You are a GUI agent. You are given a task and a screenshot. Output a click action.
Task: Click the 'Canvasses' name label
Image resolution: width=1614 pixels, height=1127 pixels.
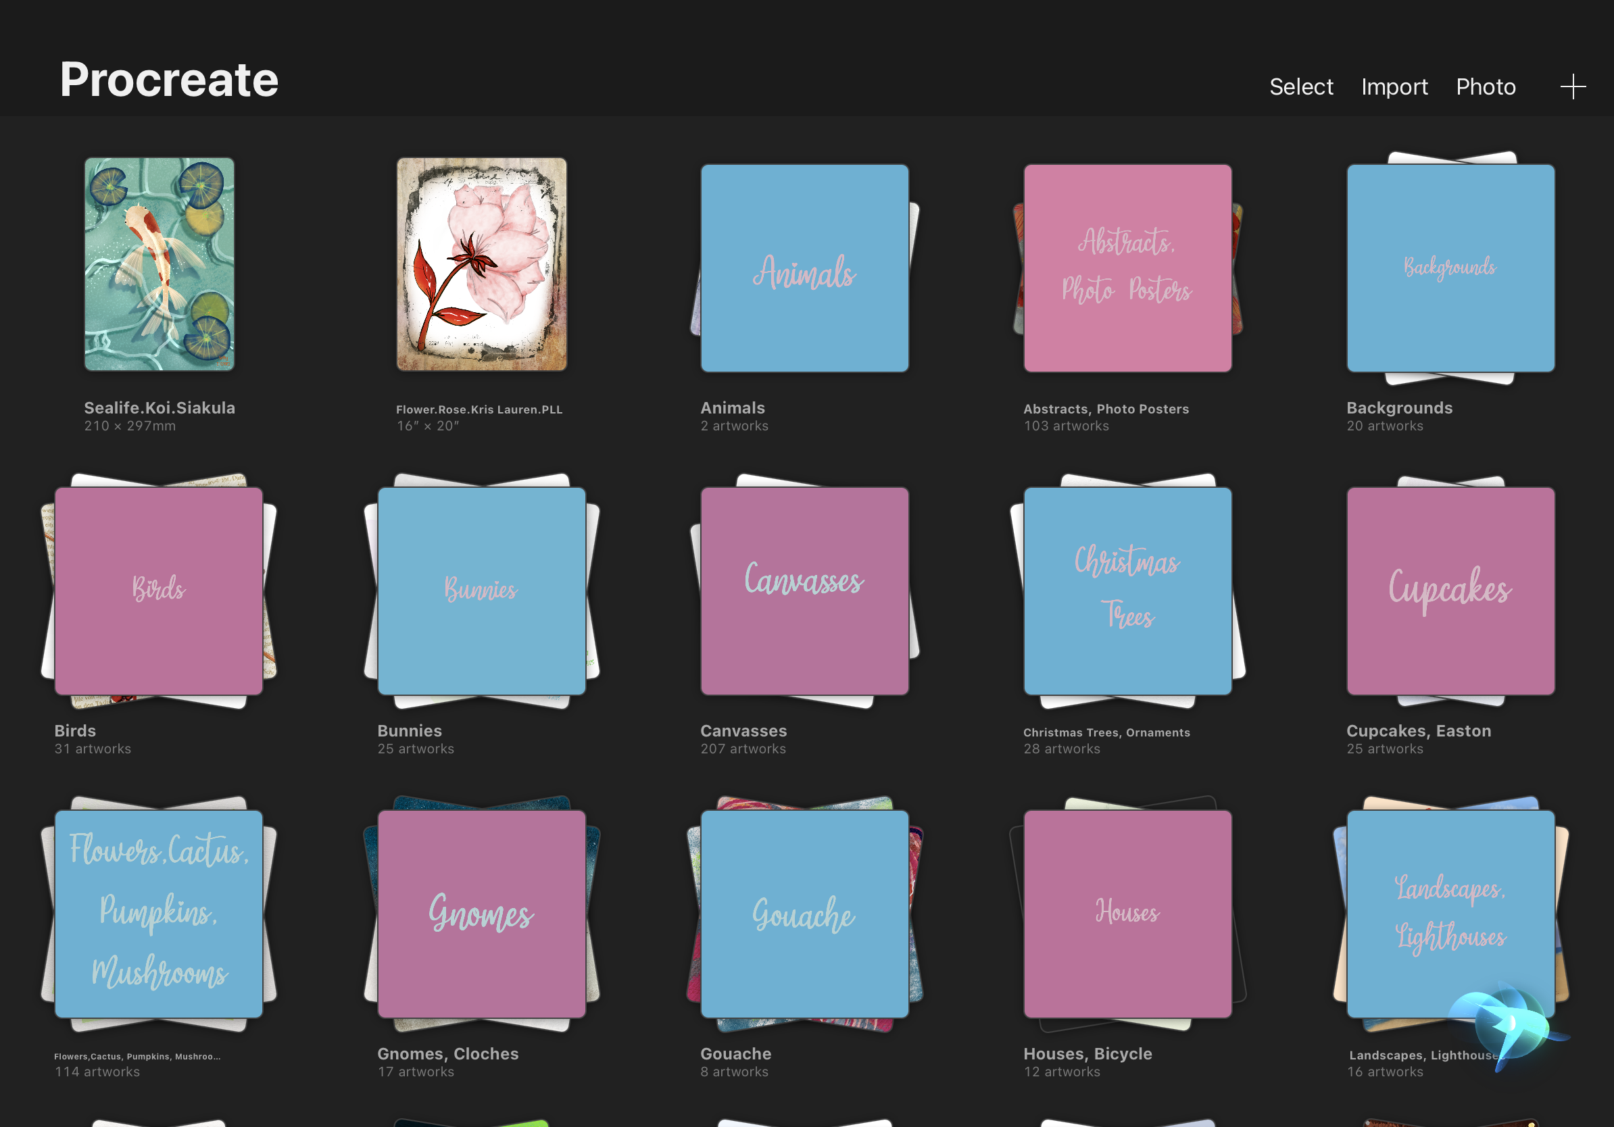tap(743, 730)
